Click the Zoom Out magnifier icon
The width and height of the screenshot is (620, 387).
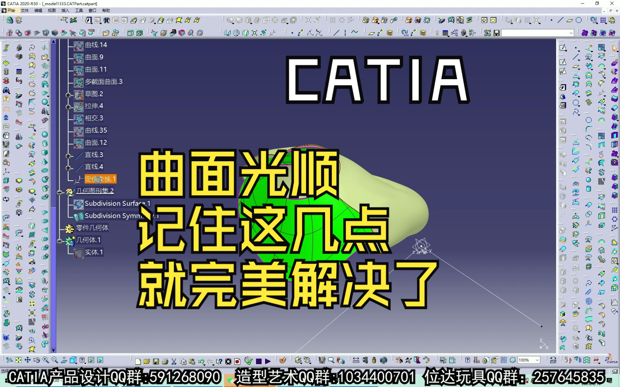pyautogui.click(x=55, y=360)
